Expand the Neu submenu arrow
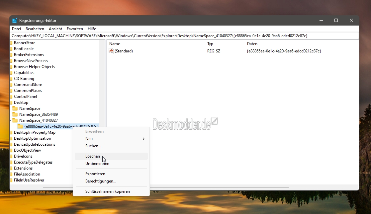The image size is (371, 214). coord(143,139)
